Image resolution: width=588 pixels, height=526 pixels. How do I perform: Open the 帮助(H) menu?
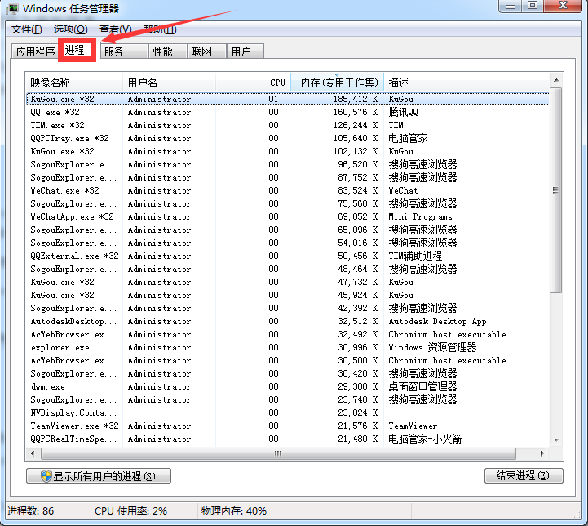point(160,29)
